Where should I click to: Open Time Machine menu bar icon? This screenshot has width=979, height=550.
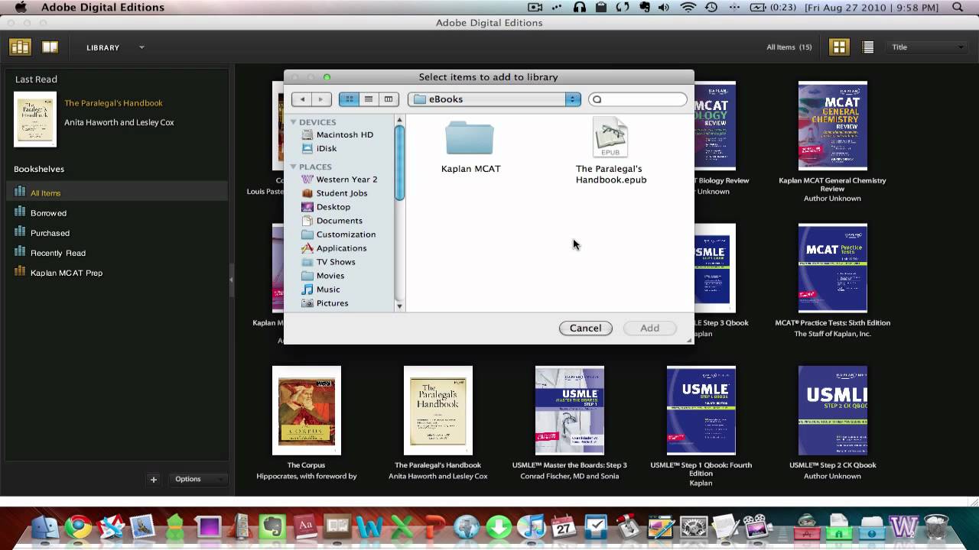point(711,8)
